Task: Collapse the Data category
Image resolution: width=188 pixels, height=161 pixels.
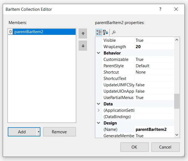Action: 99,104
